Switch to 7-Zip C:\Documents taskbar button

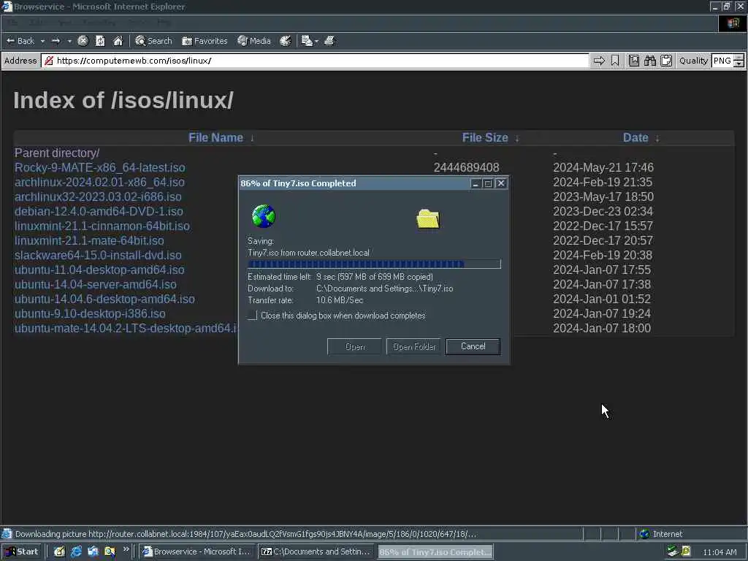click(316, 552)
